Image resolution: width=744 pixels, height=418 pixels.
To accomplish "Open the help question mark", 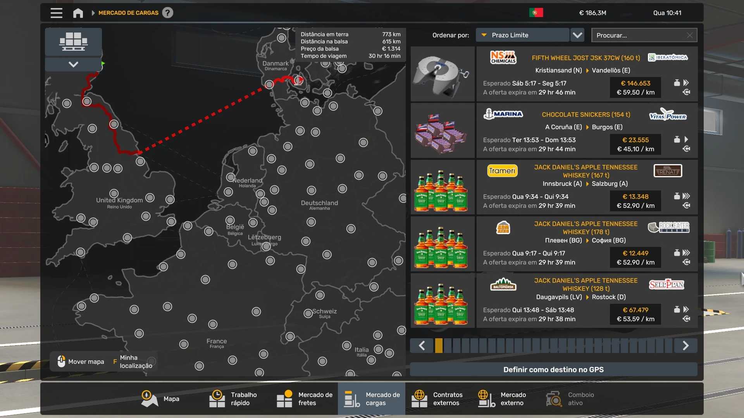I will pos(167,13).
